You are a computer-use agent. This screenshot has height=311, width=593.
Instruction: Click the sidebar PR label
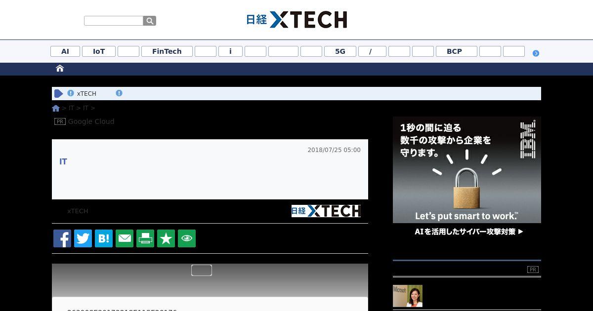click(533, 270)
